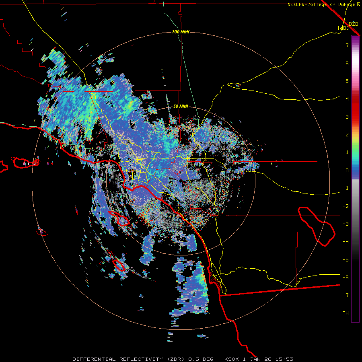Click the DIFFERENTIAL REFLECTIVITY (ZDR) caption title

point(129,359)
